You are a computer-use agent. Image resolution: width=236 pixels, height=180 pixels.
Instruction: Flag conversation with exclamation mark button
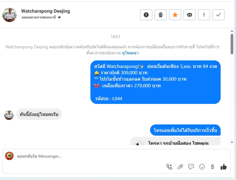(204, 15)
